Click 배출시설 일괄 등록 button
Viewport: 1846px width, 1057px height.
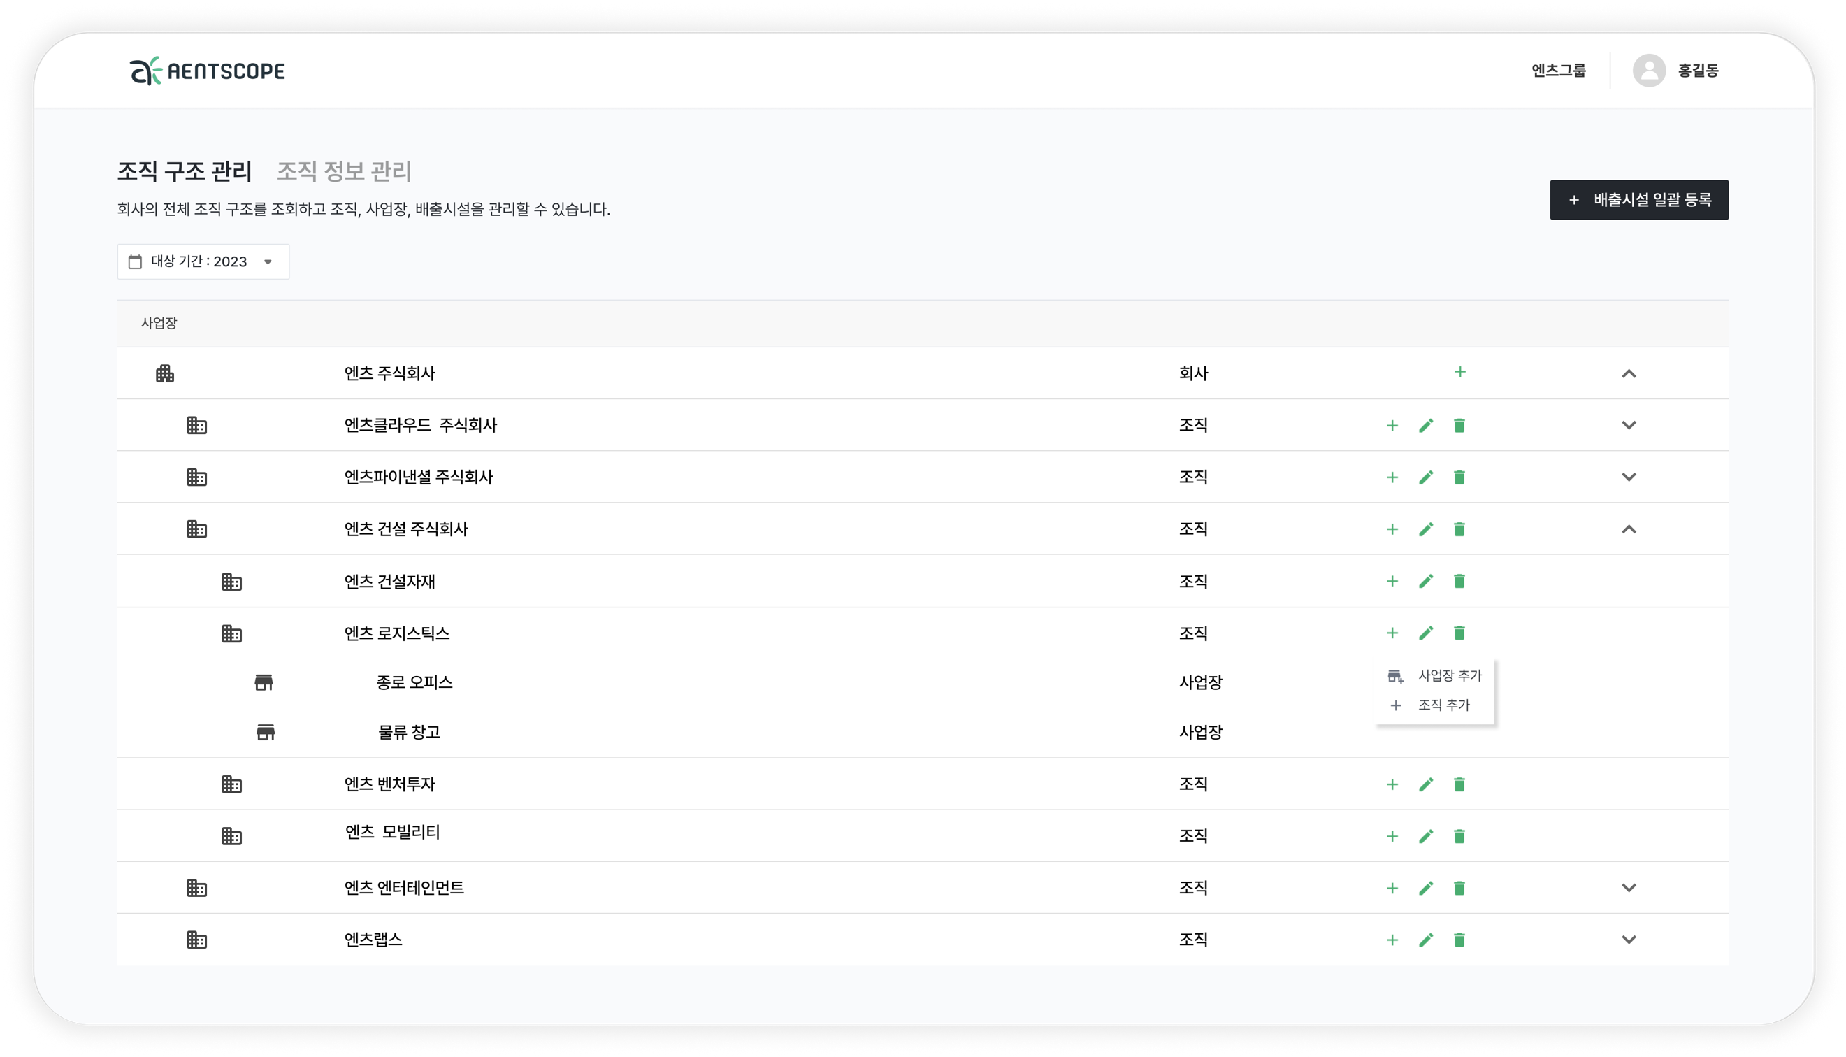coord(1638,200)
